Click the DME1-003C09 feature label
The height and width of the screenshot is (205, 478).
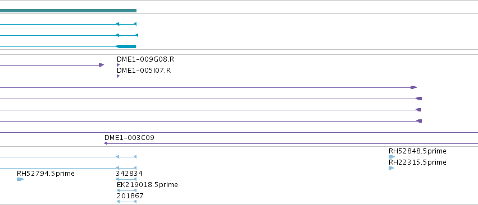point(129,138)
